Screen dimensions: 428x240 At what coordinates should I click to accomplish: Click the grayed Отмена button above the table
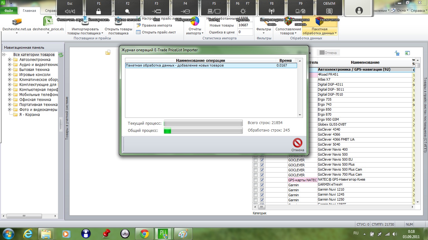pyautogui.click(x=328, y=53)
